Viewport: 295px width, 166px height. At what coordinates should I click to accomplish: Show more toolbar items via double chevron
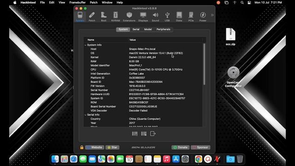(212, 15)
